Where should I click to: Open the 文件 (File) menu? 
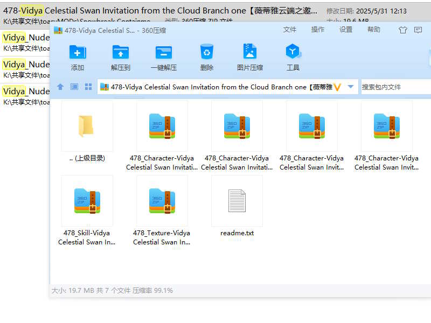point(290,30)
